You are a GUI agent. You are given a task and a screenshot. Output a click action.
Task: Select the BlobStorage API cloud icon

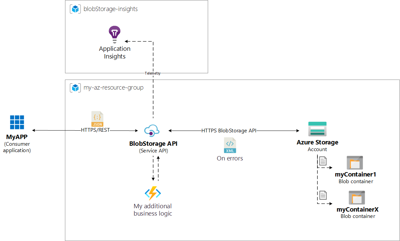pos(152,130)
